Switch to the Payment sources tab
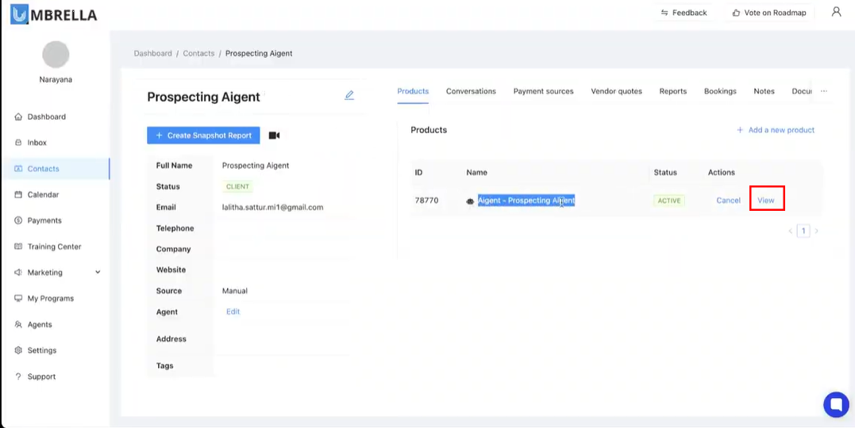 [x=544, y=91]
